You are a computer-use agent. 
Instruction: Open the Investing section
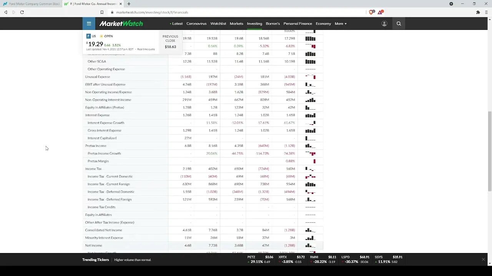(254, 23)
